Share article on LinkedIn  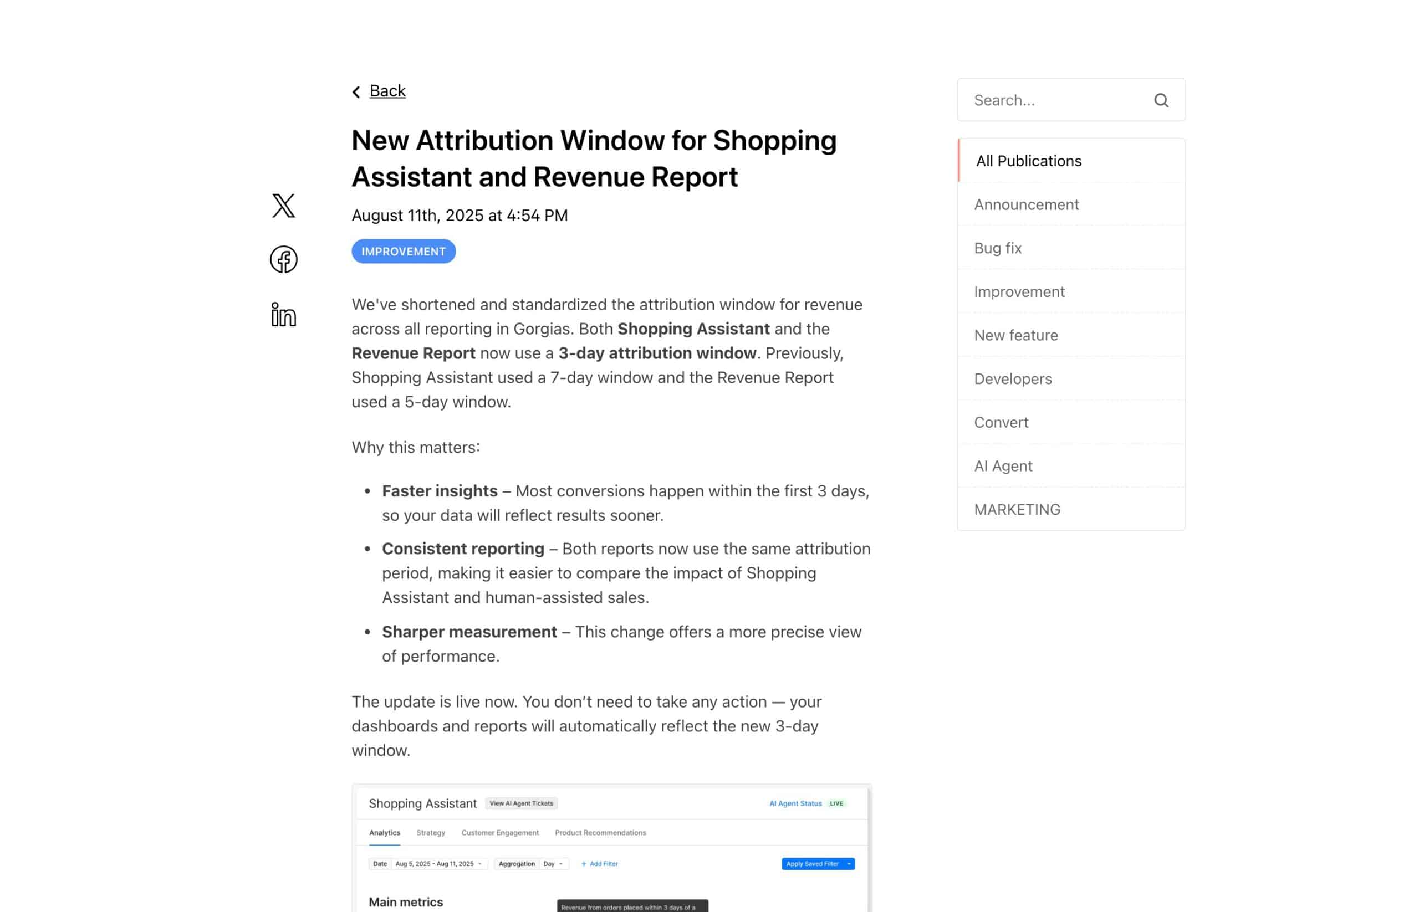click(283, 315)
